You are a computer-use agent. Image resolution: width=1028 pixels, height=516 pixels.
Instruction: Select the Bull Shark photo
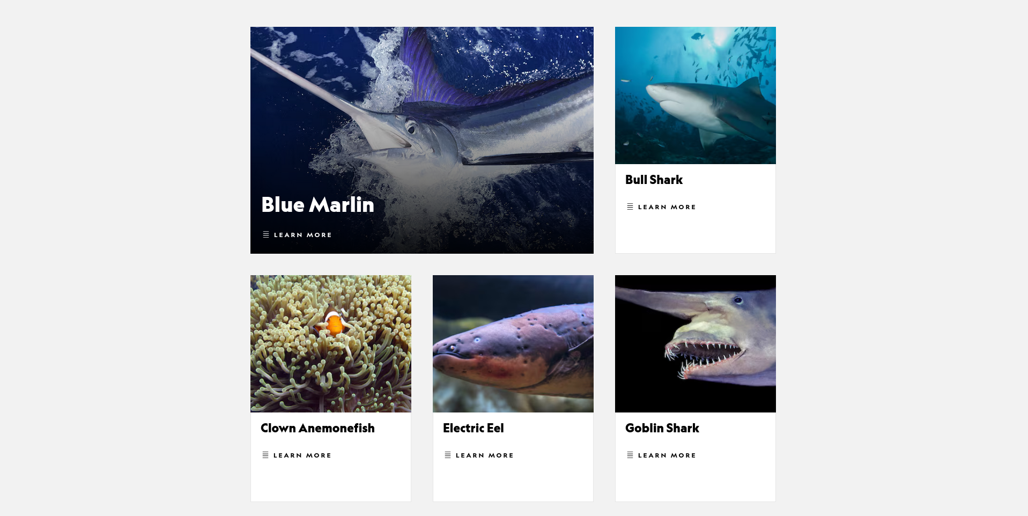click(x=696, y=95)
